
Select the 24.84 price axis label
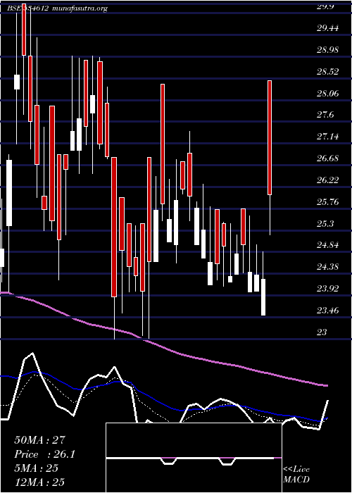[328, 245]
